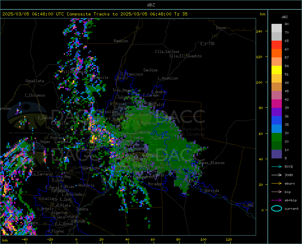This screenshot has width=302, height=244.
Task: Click the TUNUYAN map label
Action: pos(78,221)
